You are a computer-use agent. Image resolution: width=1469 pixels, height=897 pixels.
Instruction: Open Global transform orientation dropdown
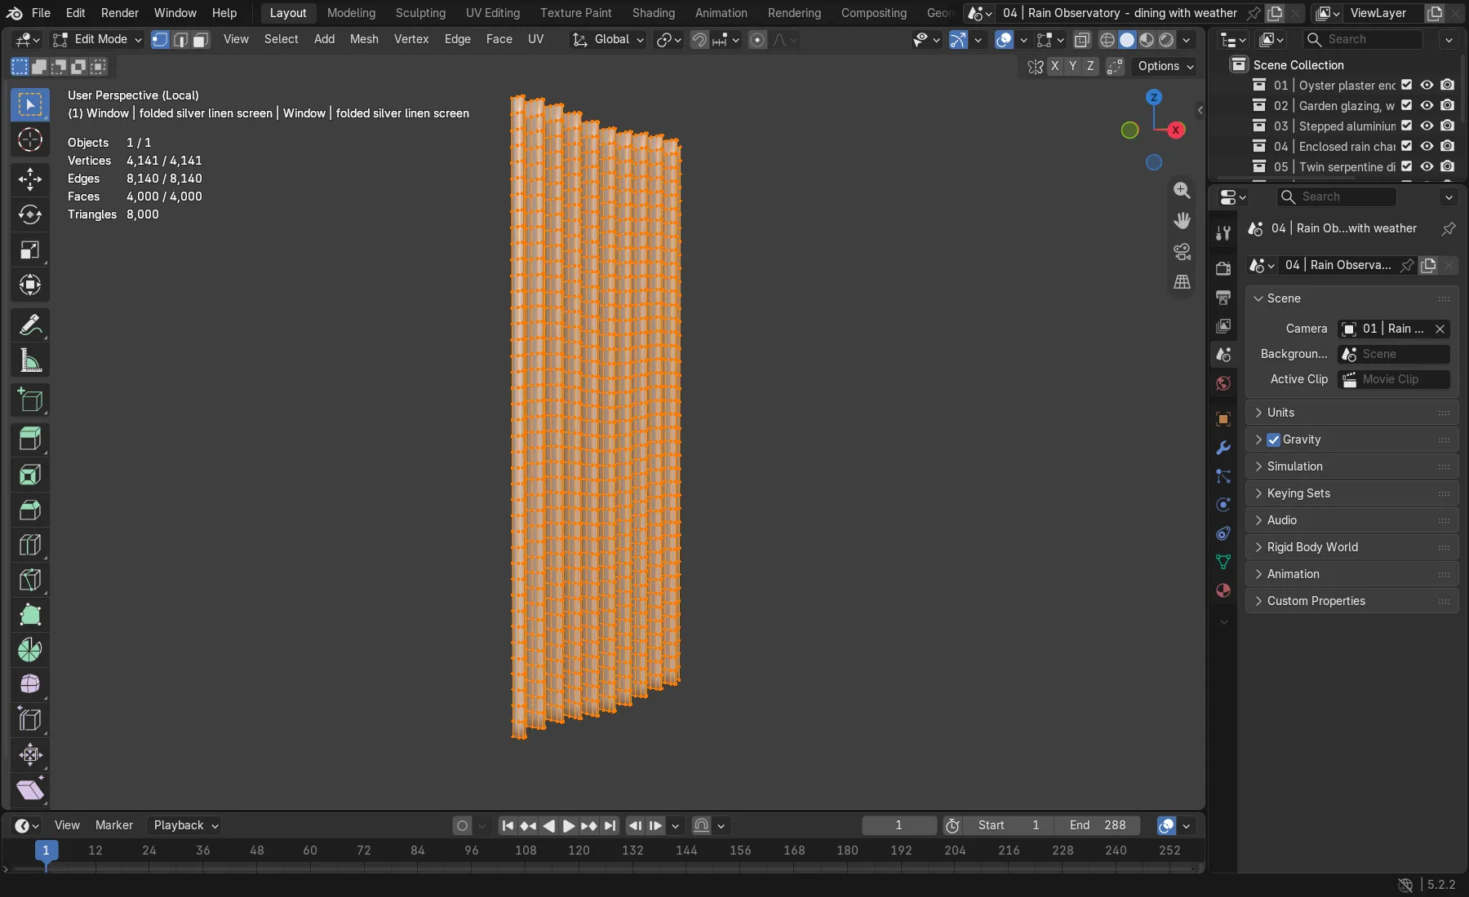pos(608,39)
